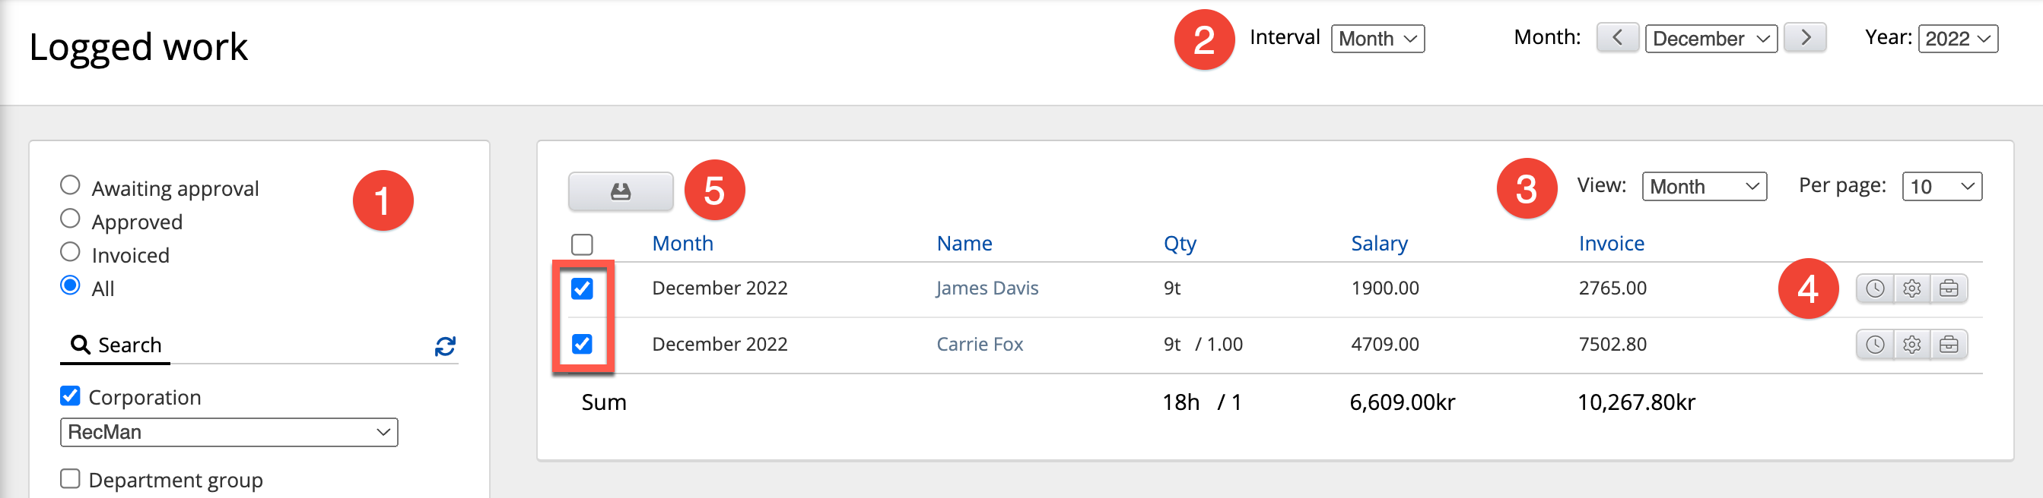Click the clock icon for James Davis
This screenshot has height=498, width=2043.
point(1875,288)
